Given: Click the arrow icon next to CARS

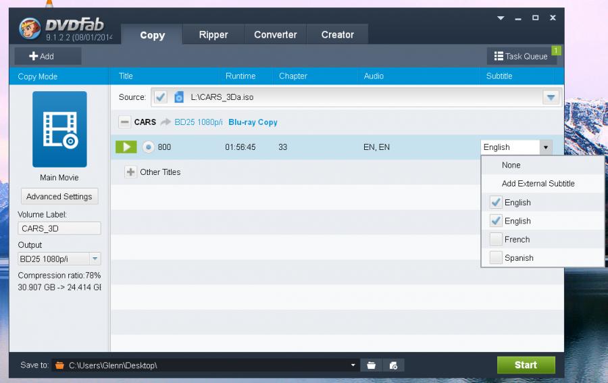Looking at the screenshot, I should coord(166,122).
